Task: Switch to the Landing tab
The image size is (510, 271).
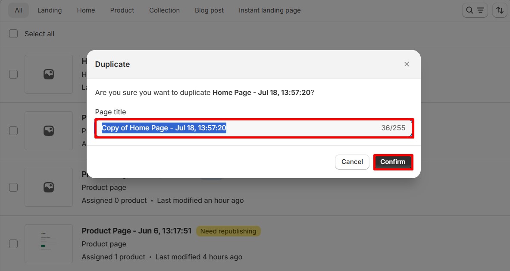Action: tap(50, 10)
